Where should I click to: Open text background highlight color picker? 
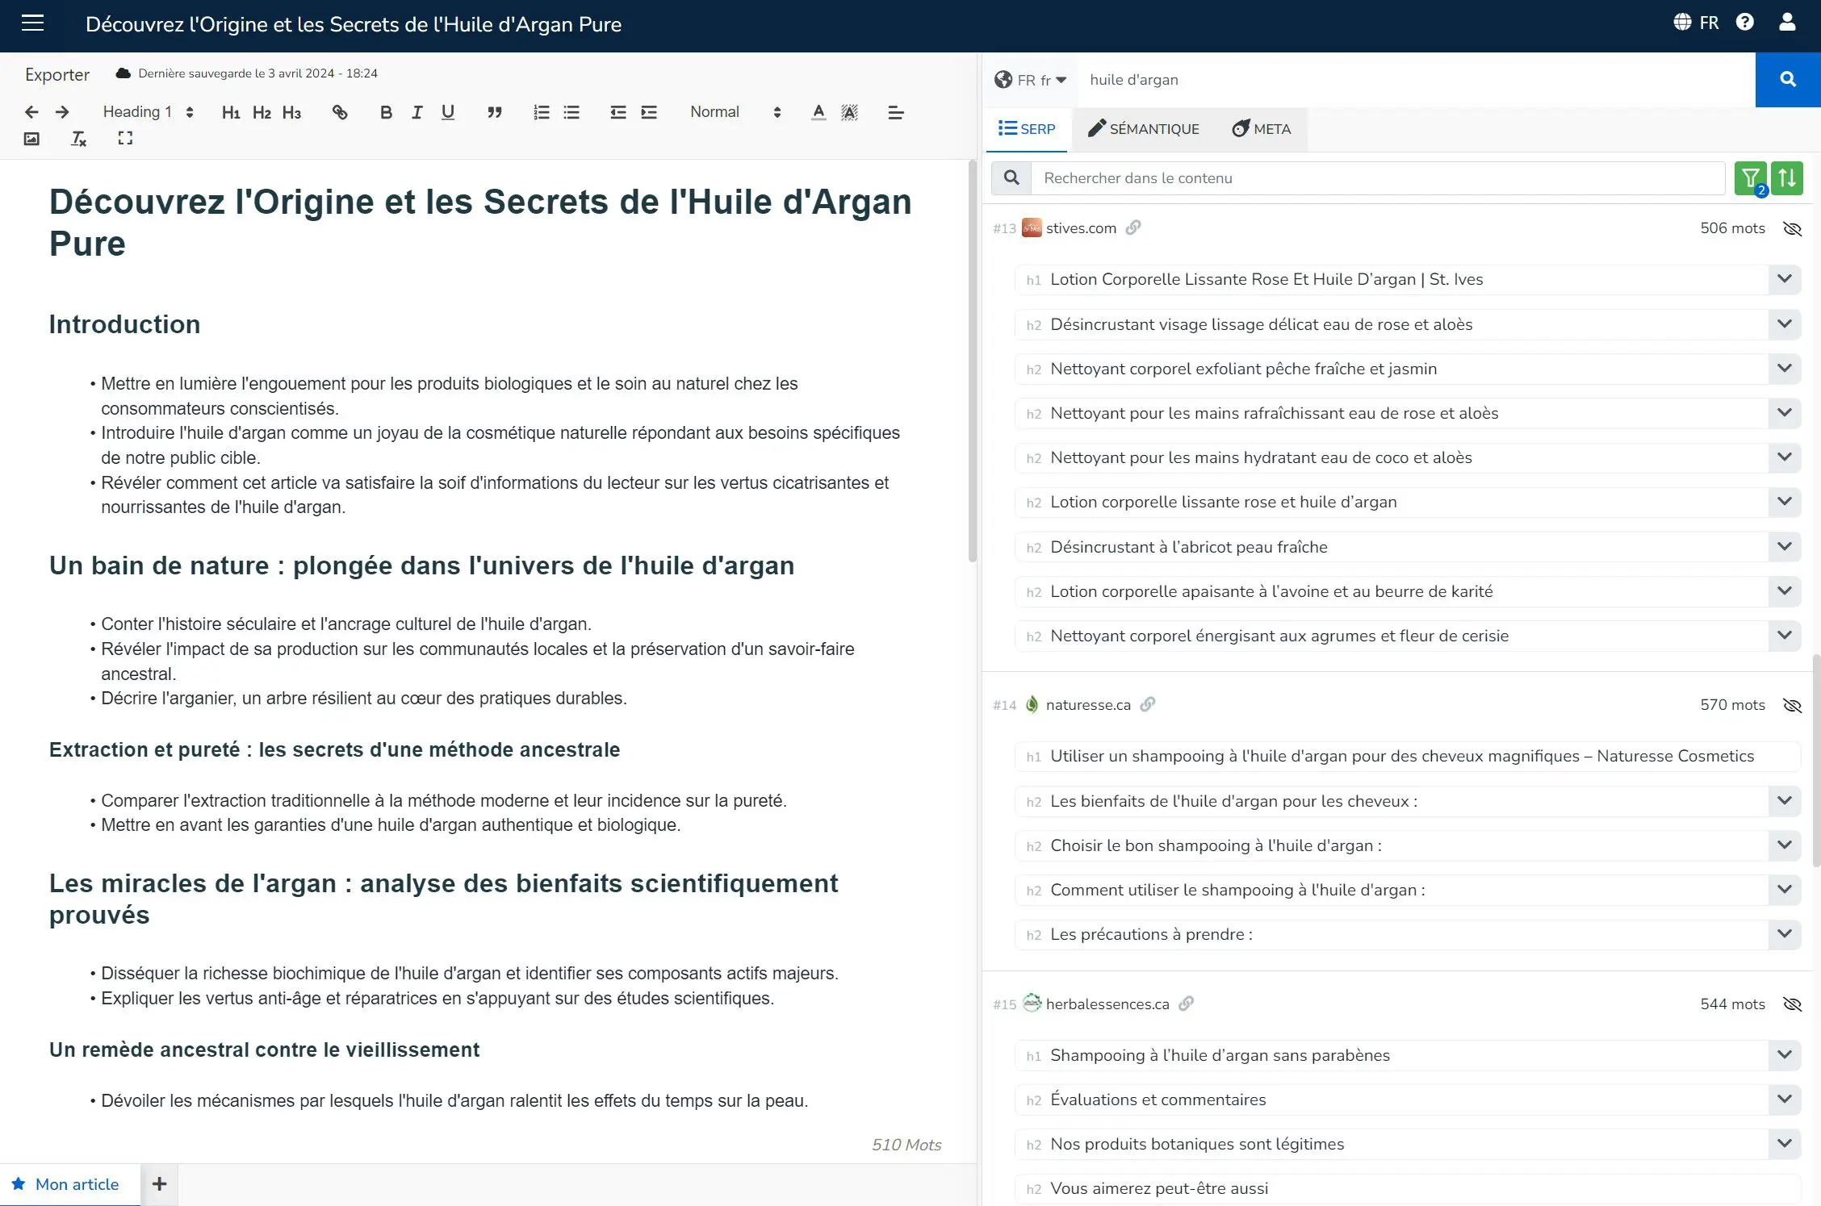pyautogui.click(x=849, y=112)
